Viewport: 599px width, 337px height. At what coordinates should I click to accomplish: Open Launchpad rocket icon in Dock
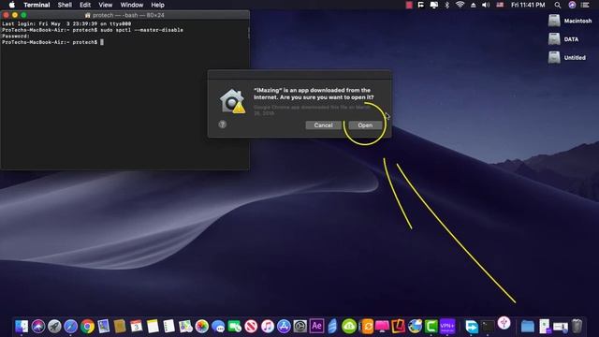pyautogui.click(x=54, y=327)
